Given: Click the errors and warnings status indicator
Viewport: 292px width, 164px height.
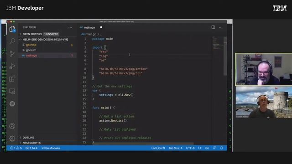Looking at the screenshot, I should 16,148.
